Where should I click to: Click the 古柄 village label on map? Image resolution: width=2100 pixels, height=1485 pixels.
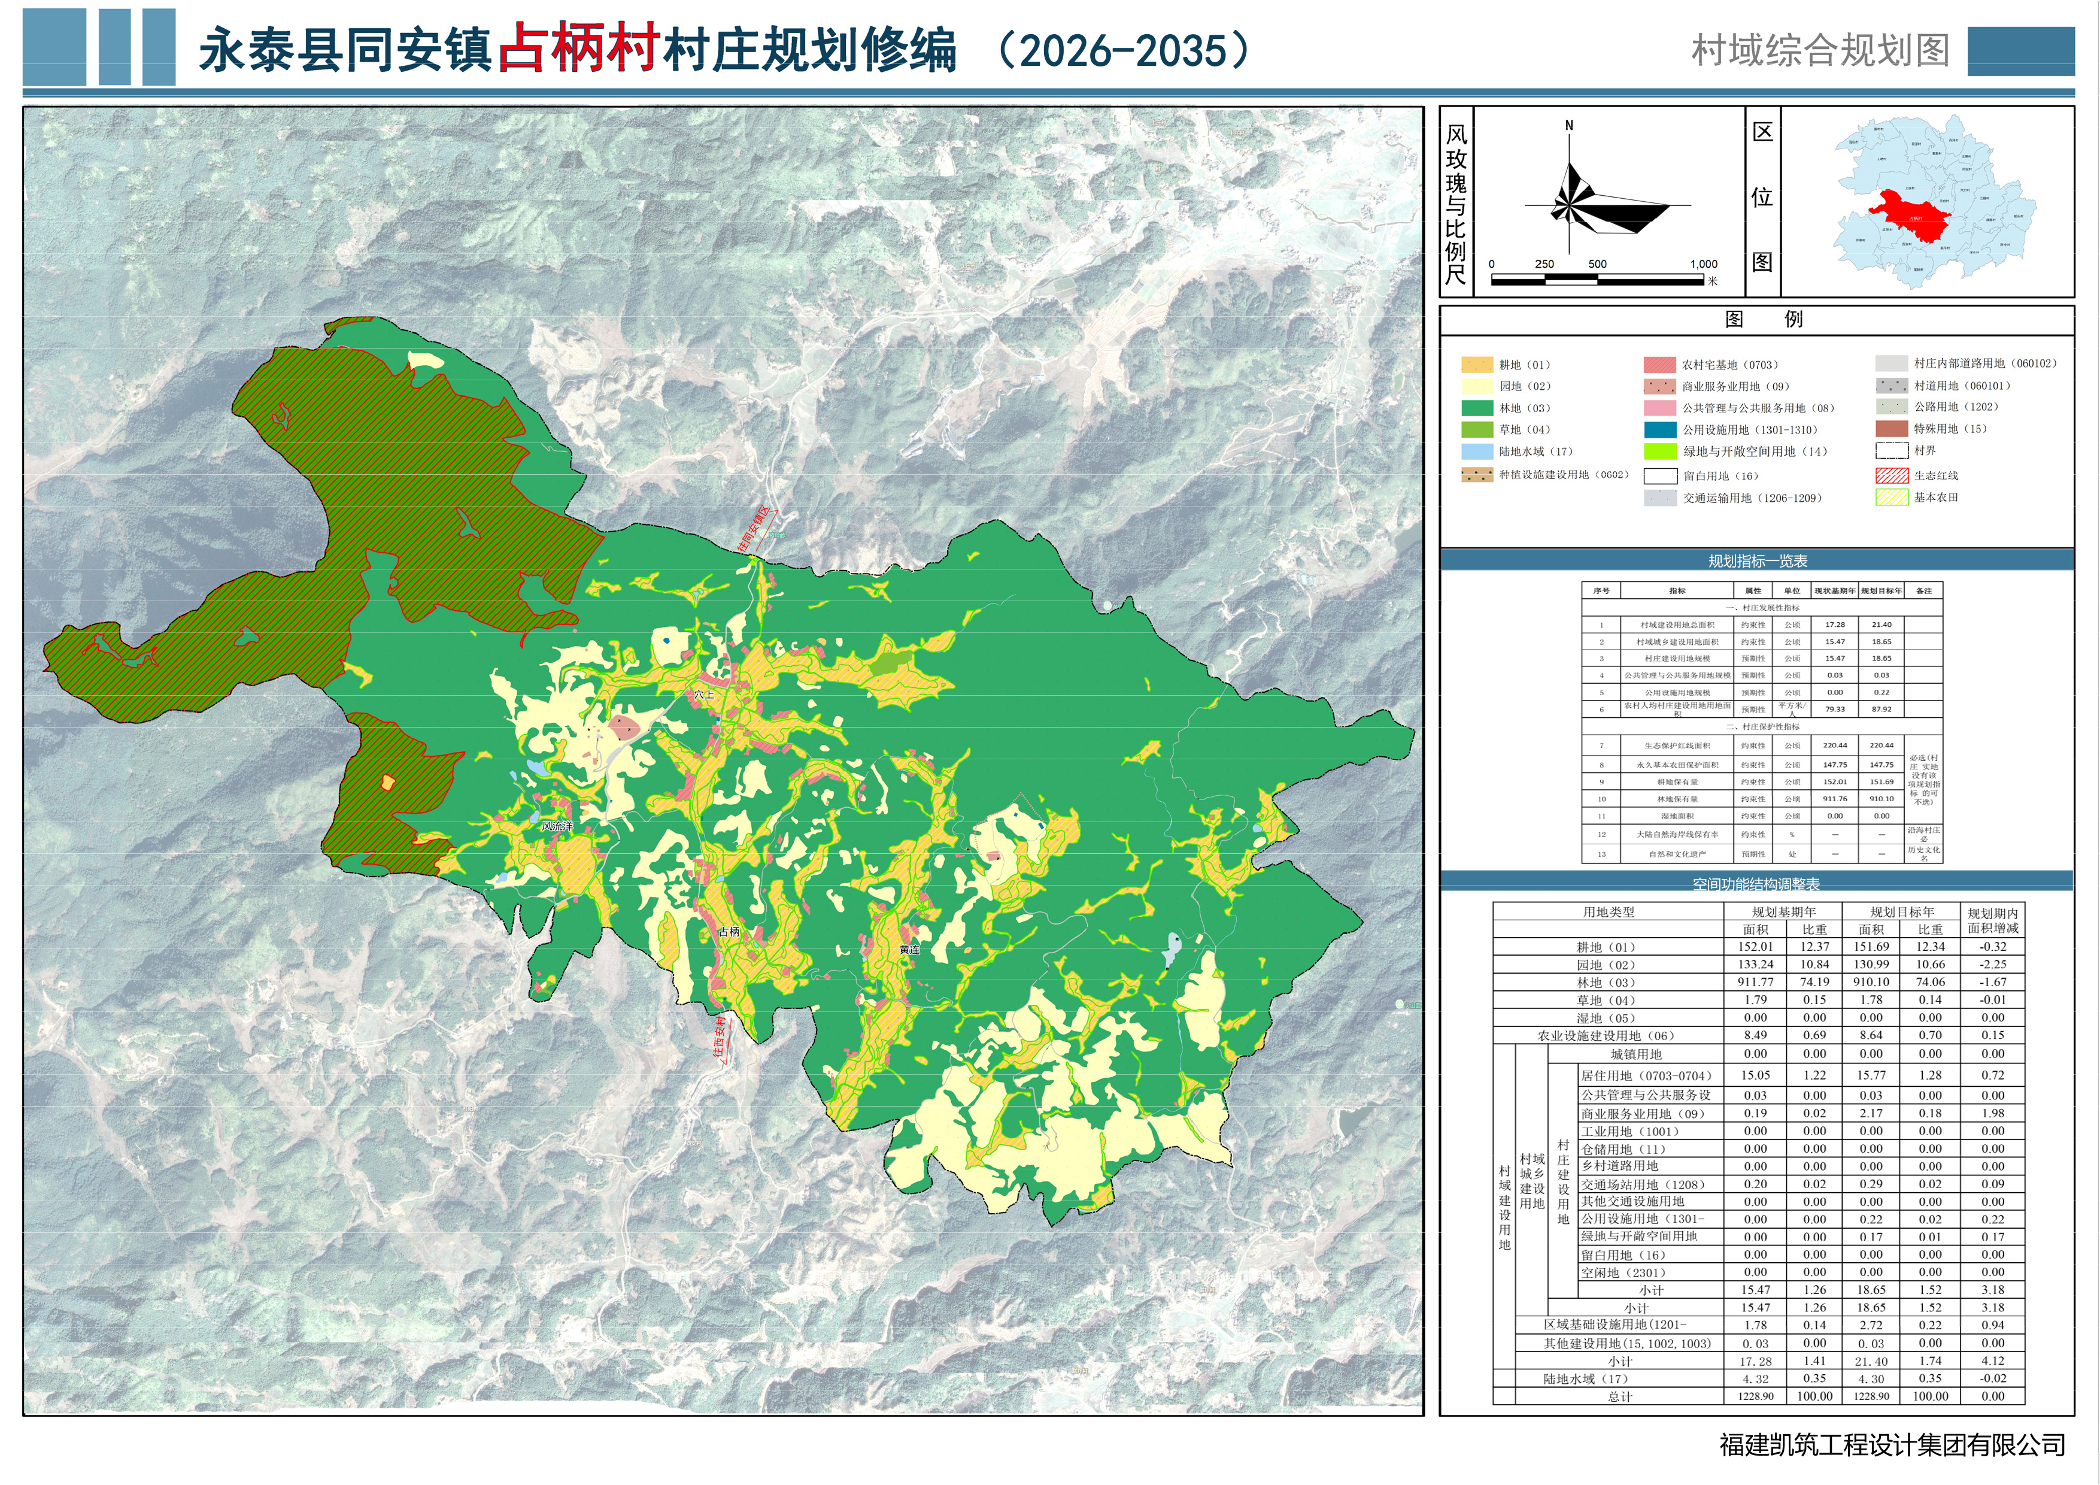coord(729,932)
